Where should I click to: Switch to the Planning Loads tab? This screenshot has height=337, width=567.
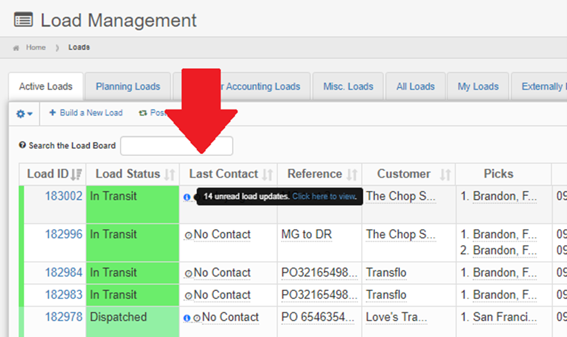coord(128,87)
